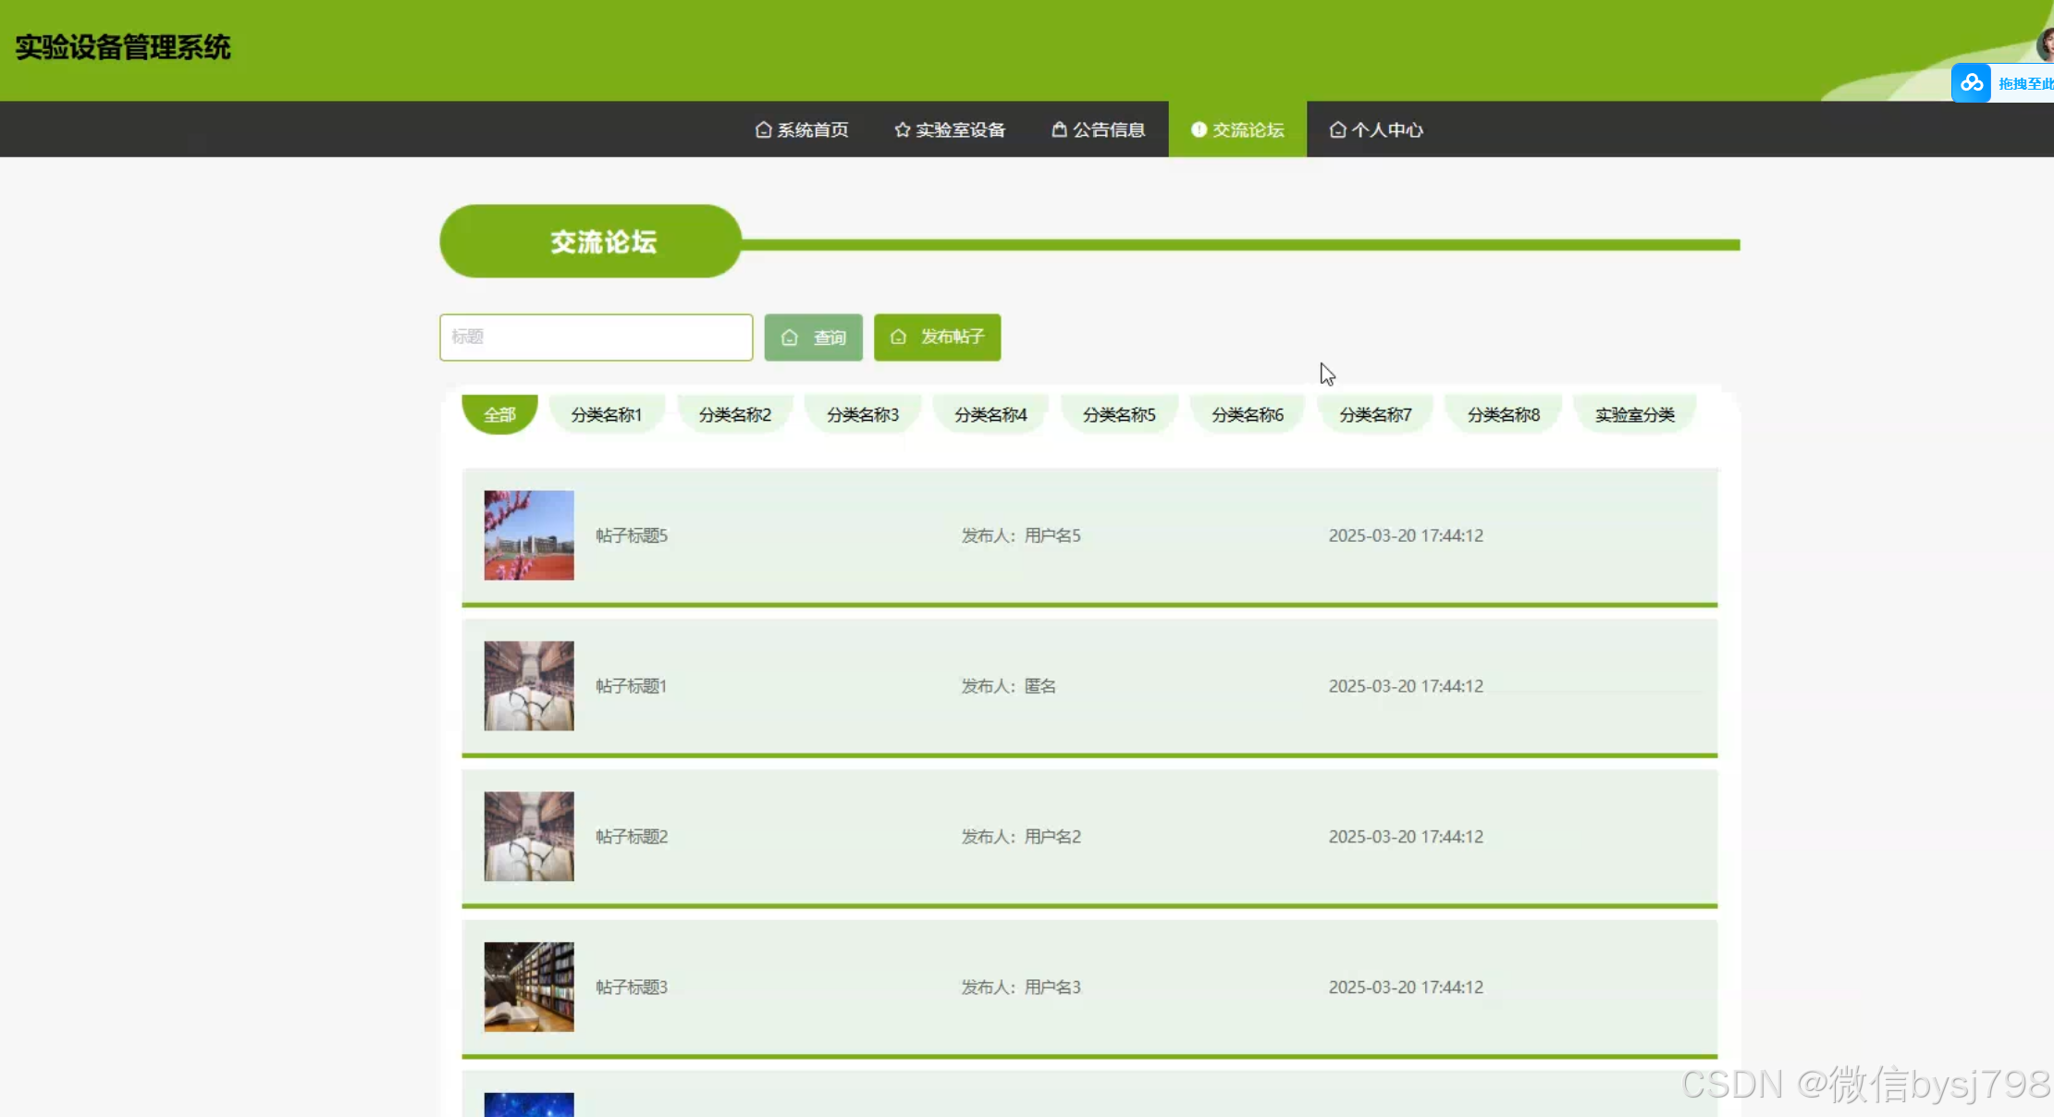Filter by 分类名称5 category
The height and width of the screenshot is (1117, 2054).
coord(1120,414)
